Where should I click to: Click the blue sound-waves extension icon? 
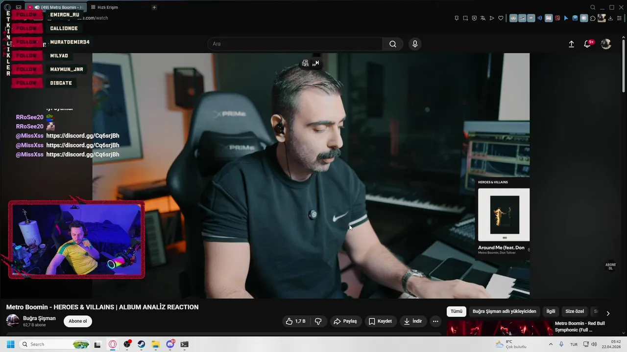coord(540,18)
